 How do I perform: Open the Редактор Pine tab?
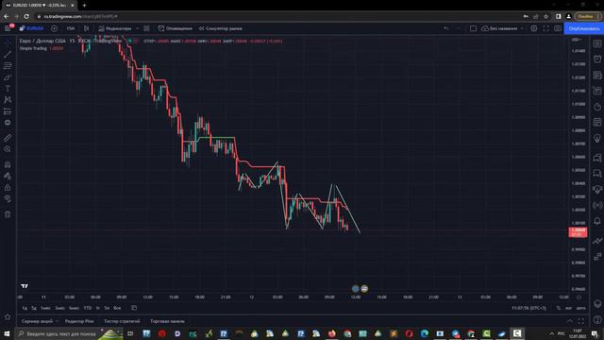79,321
